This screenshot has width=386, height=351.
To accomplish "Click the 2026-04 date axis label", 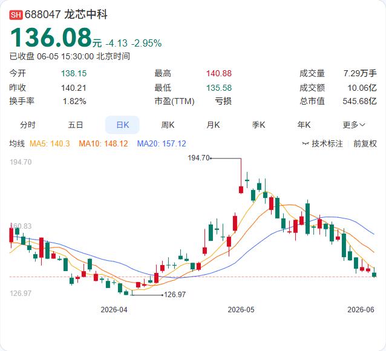I will coord(114,310).
